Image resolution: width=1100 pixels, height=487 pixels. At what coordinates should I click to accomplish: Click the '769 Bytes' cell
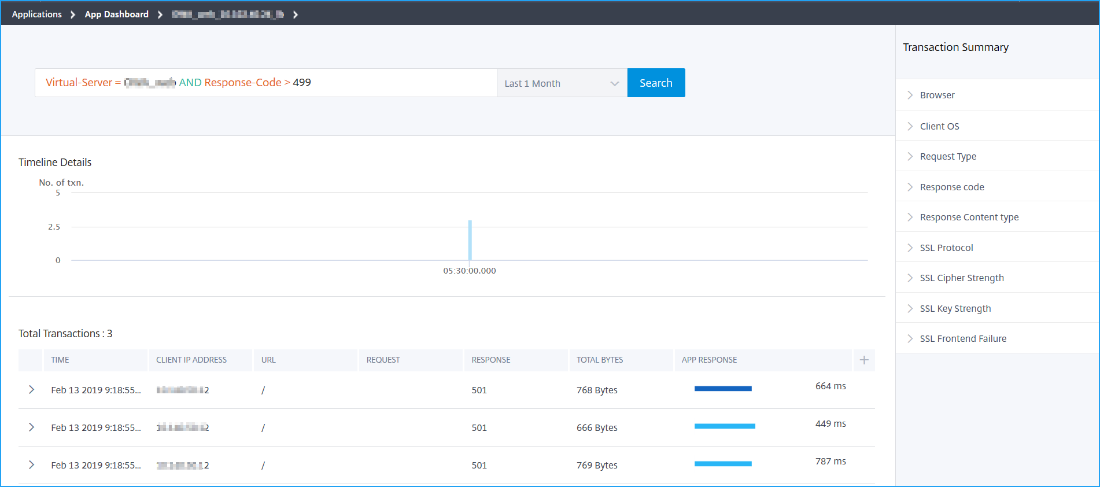click(597, 465)
